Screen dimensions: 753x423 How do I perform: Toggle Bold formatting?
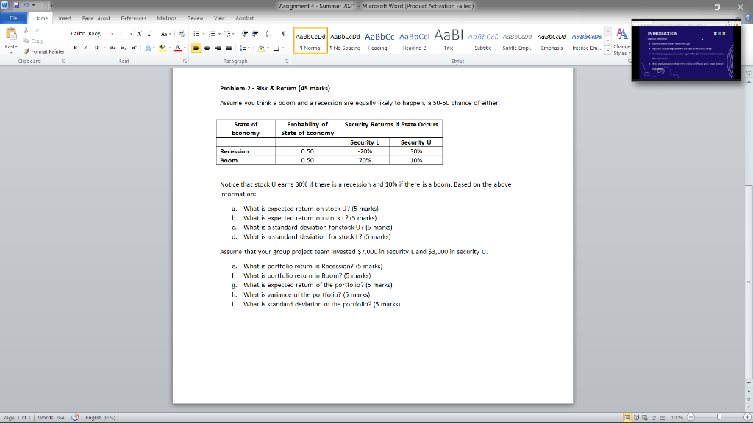click(x=75, y=48)
